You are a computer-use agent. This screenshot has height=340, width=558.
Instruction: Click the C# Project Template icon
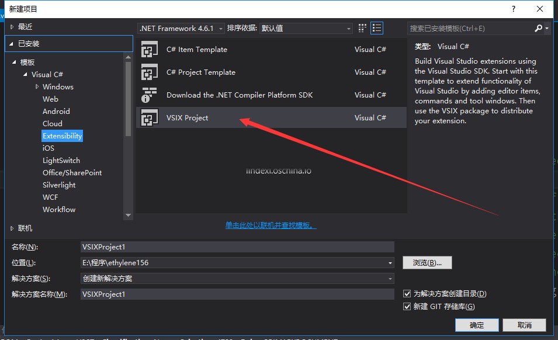point(150,72)
